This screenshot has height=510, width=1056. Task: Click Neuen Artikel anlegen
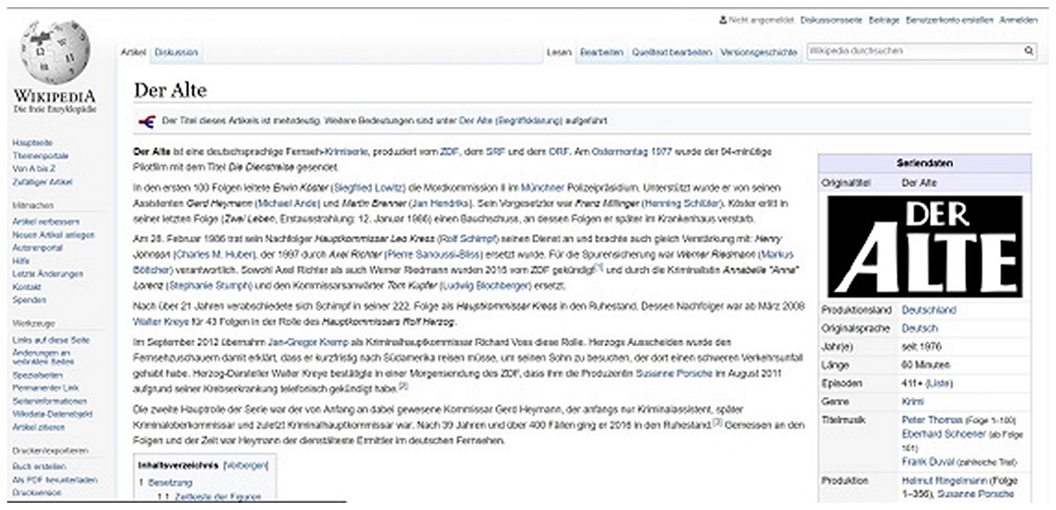click(53, 235)
